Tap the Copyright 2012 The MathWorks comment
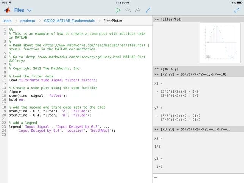Viewport: 244px width, 183px height. [45, 68]
